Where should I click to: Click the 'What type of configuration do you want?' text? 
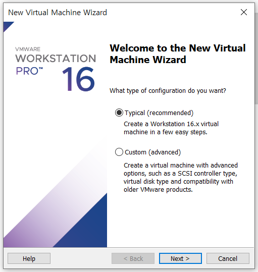pyautogui.click(x=168, y=90)
